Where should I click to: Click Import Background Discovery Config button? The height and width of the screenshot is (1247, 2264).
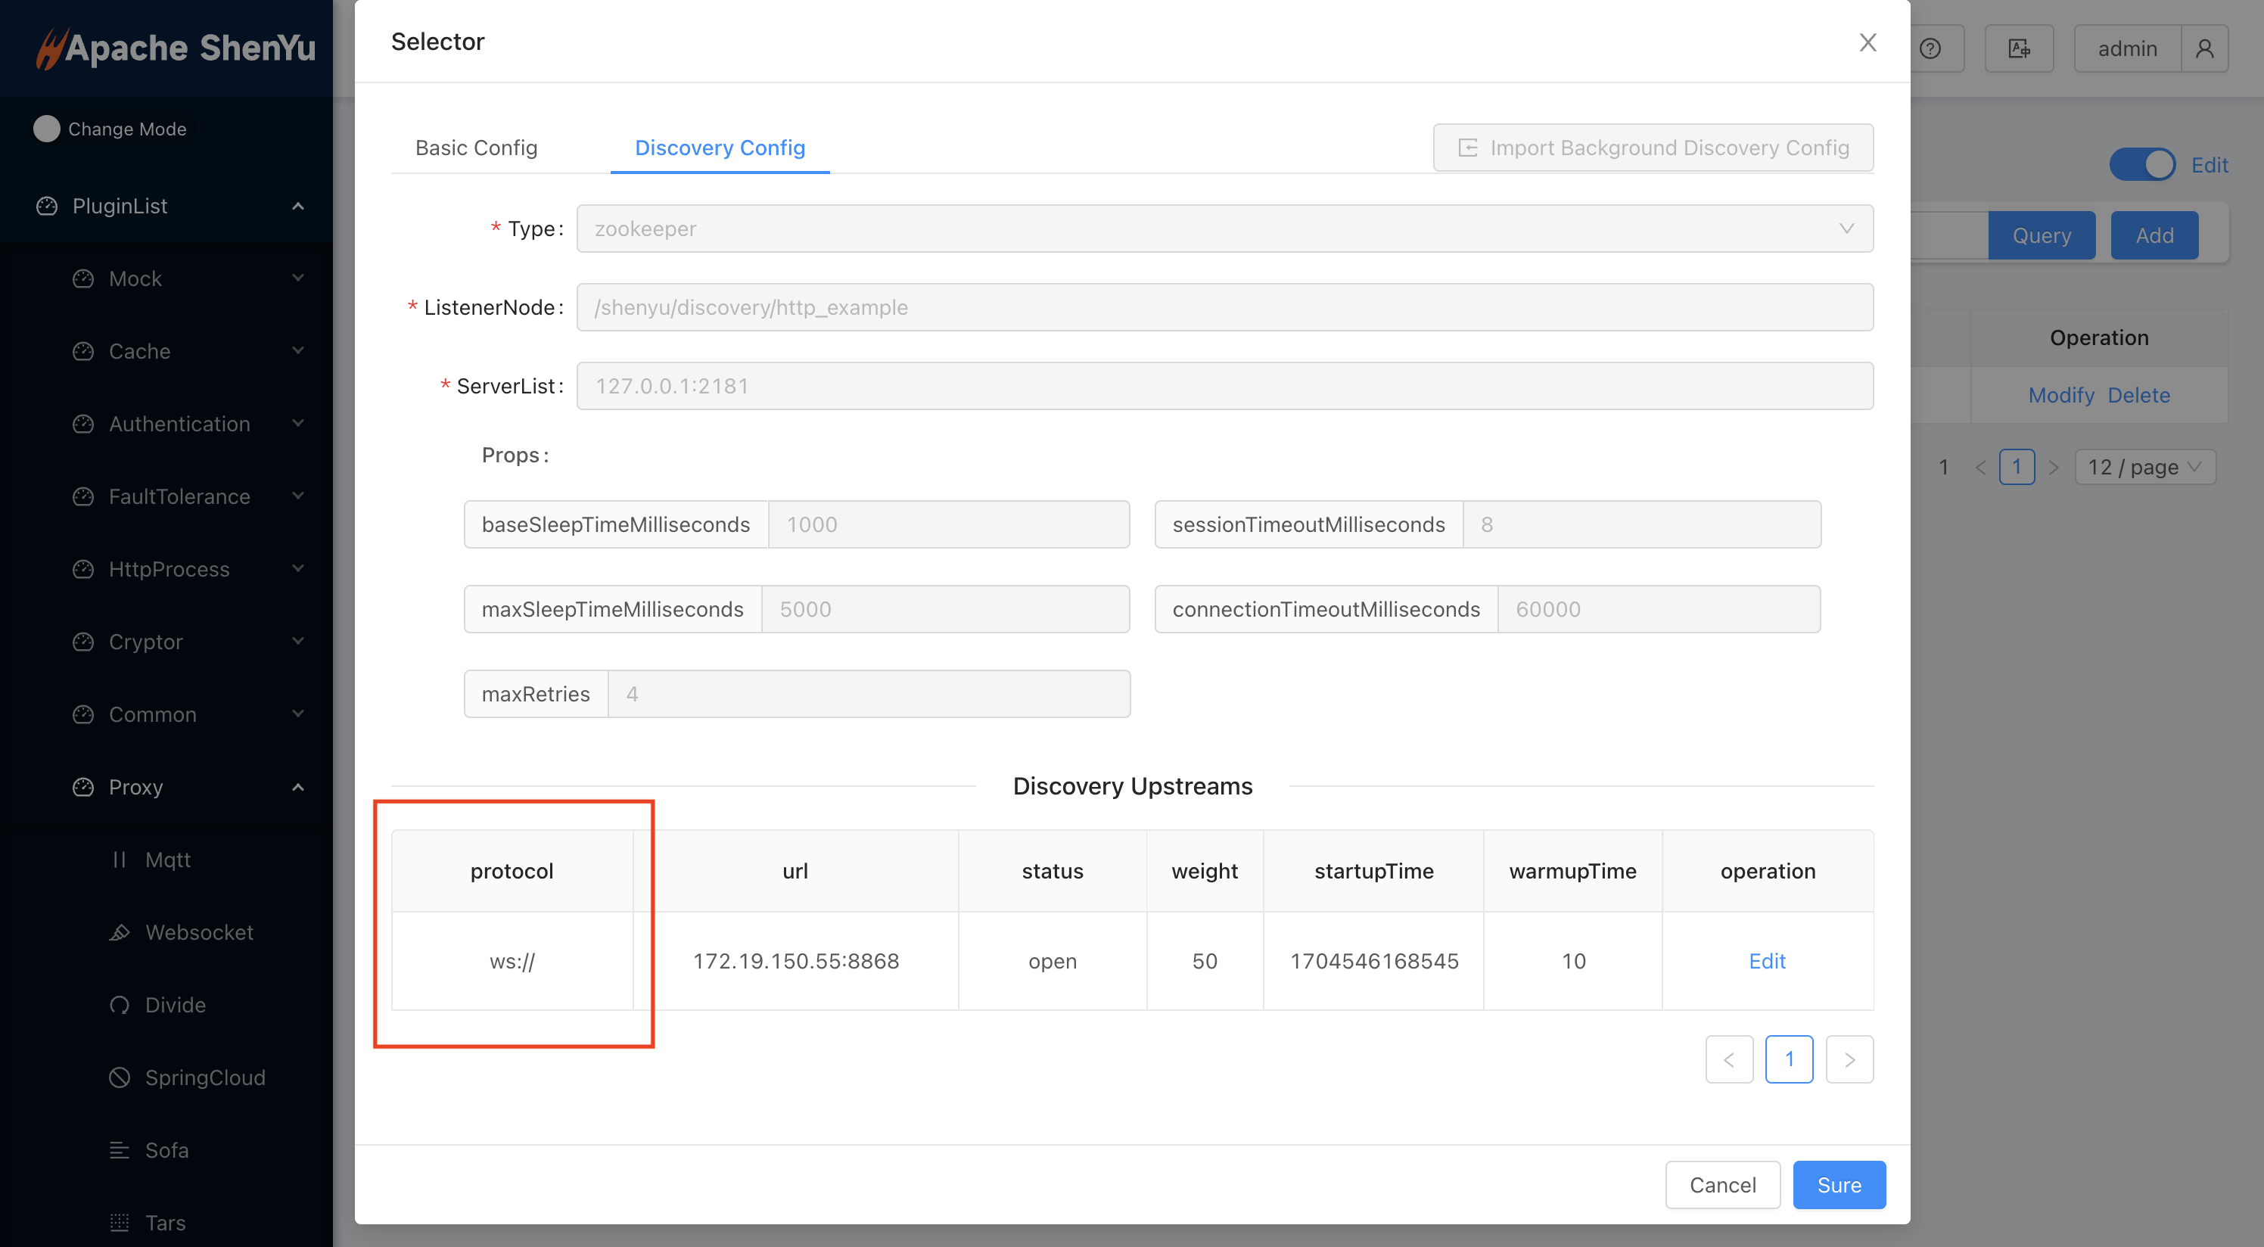point(1653,148)
